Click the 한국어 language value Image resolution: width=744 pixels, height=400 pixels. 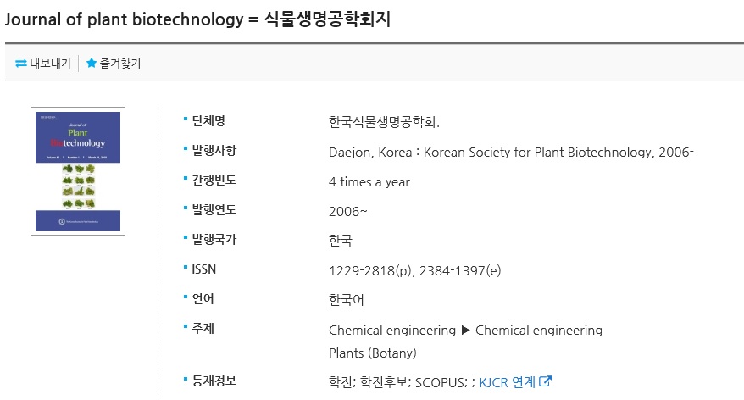[346, 300]
